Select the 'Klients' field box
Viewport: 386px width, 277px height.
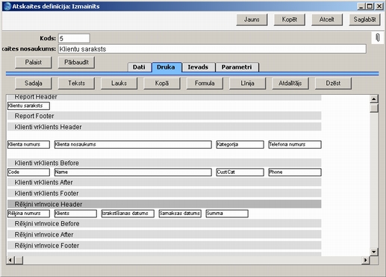(75, 214)
